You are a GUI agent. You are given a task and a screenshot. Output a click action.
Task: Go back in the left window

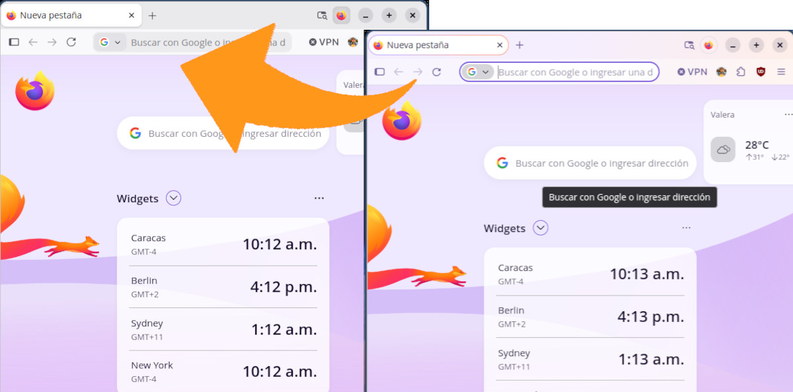pyautogui.click(x=33, y=42)
